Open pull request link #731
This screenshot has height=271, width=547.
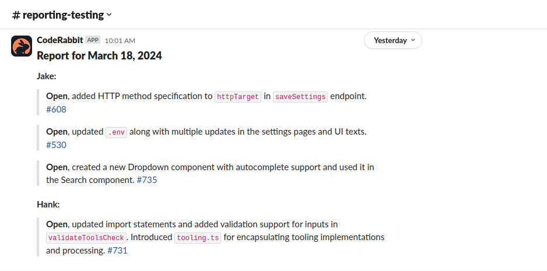coord(118,251)
